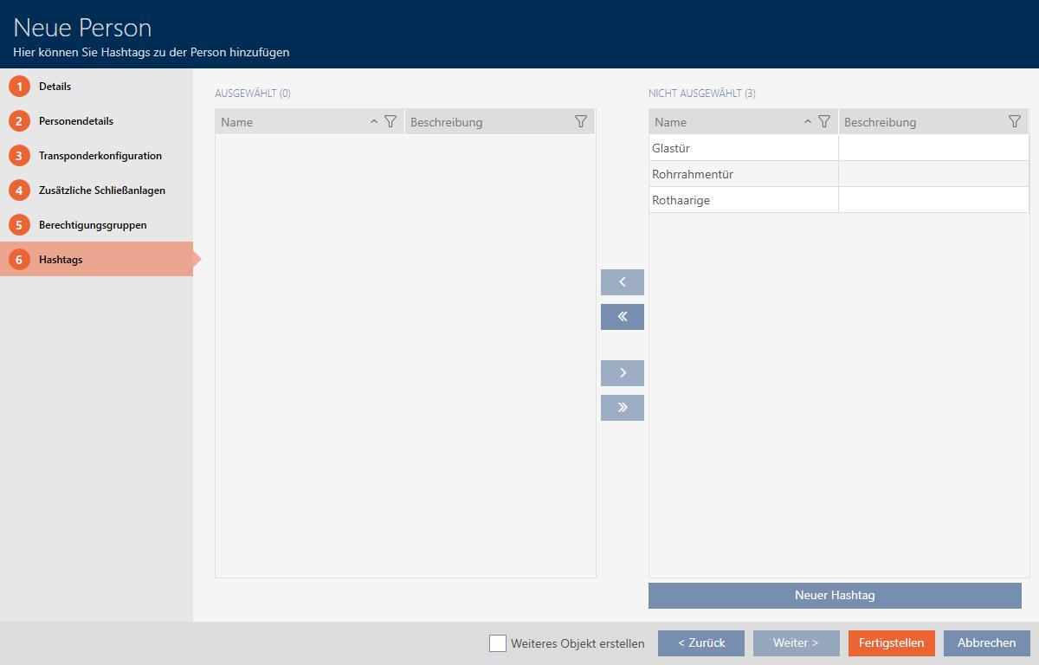Click the single left arrow transfer button
The image size is (1039, 665).
pyautogui.click(x=622, y=282)
